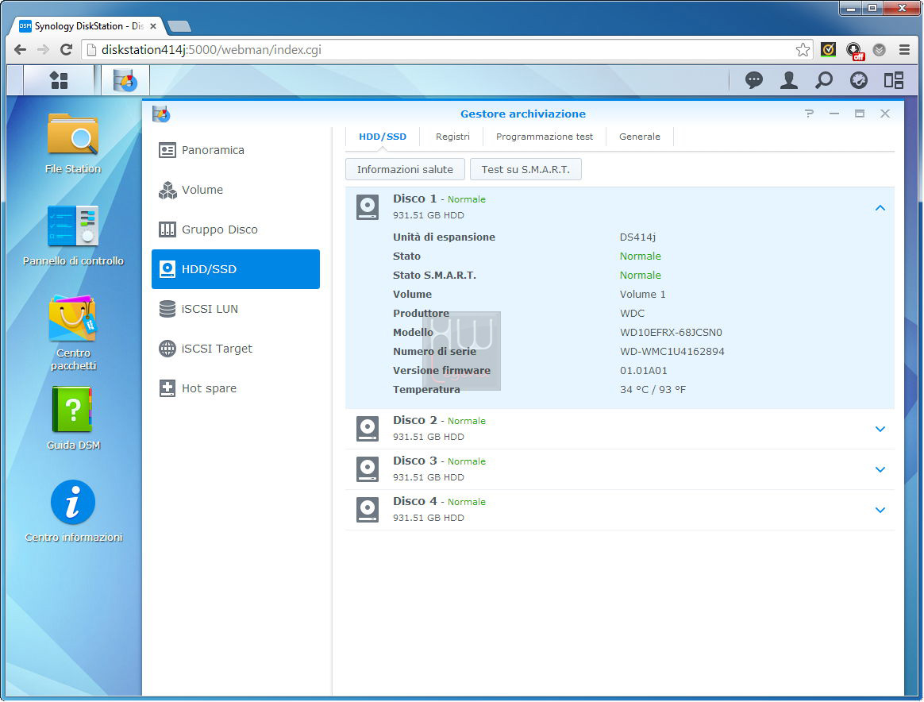The width and height of the screenshot is (924, 702).
Task: Open iSCSI LUN in the sidebar
Action: [236, 309]
